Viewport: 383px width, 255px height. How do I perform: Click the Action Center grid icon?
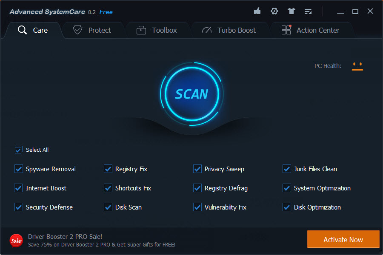(x=286, y=30)
